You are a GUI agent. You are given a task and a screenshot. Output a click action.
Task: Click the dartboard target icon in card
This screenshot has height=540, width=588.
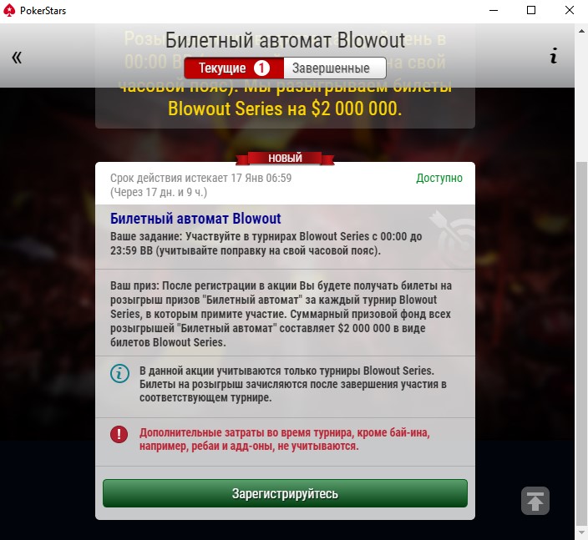click(452, 239)
